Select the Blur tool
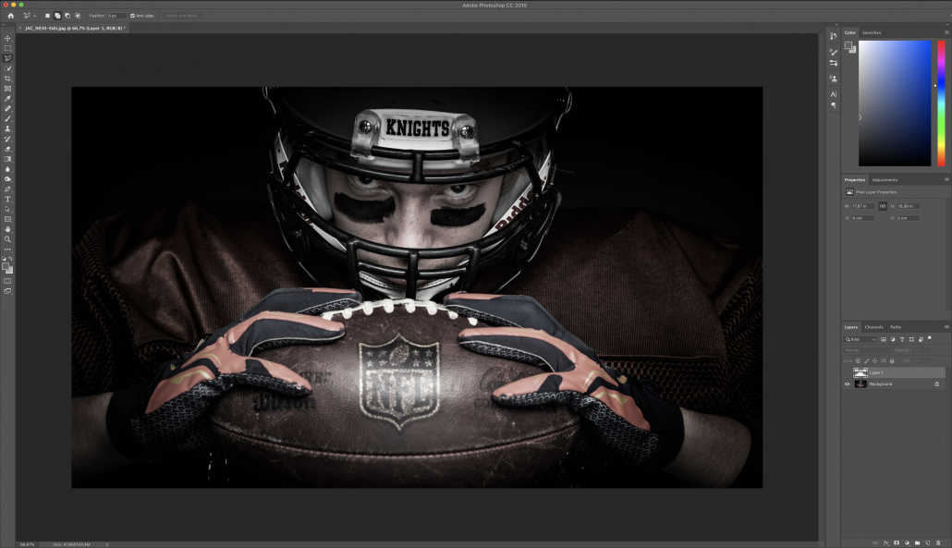952x548 pixels. point(8,169)
